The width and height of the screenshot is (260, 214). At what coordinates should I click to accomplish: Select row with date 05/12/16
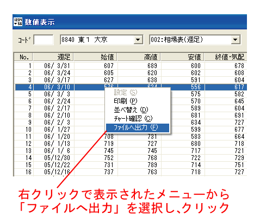[x=131, y=172]
